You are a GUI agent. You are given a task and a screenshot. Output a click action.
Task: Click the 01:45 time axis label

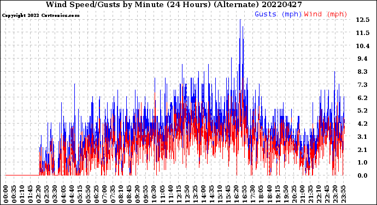pyautogui.click(x=30, y=194)
